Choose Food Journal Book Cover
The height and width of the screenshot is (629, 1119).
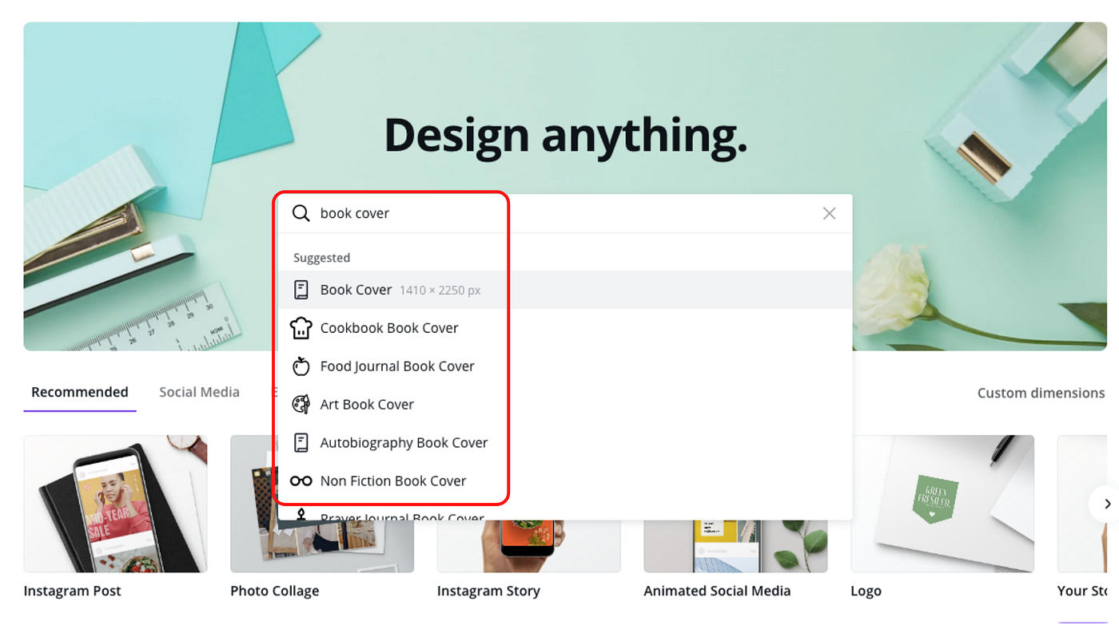564,366
